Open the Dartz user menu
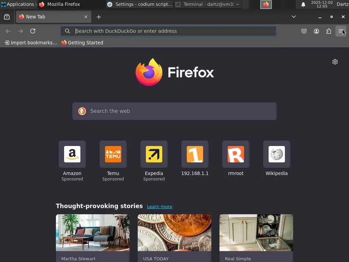Image resolution: width=349 pixels, height=262 pixels. (343, 4)
